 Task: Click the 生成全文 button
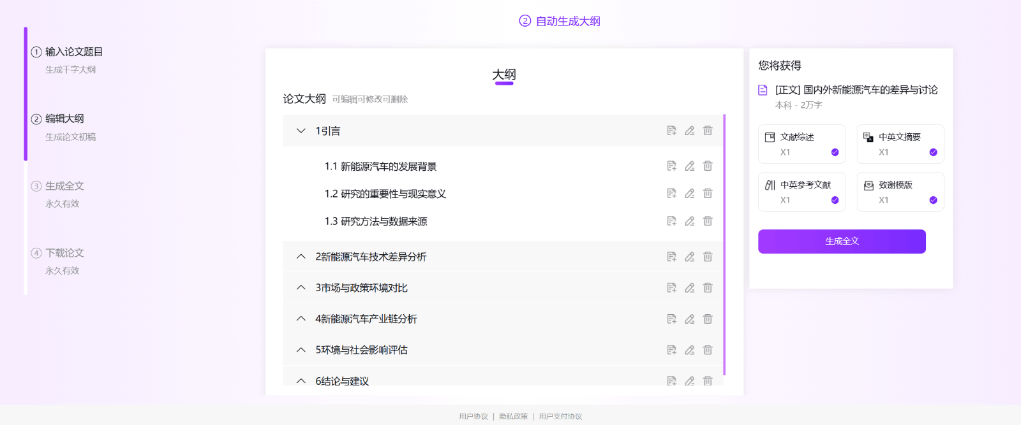(842, 241)
